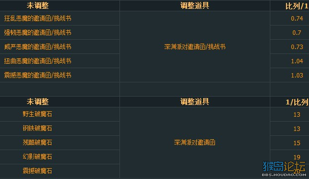
Task: Select the 0.74 ratio value
Action: 297,18
